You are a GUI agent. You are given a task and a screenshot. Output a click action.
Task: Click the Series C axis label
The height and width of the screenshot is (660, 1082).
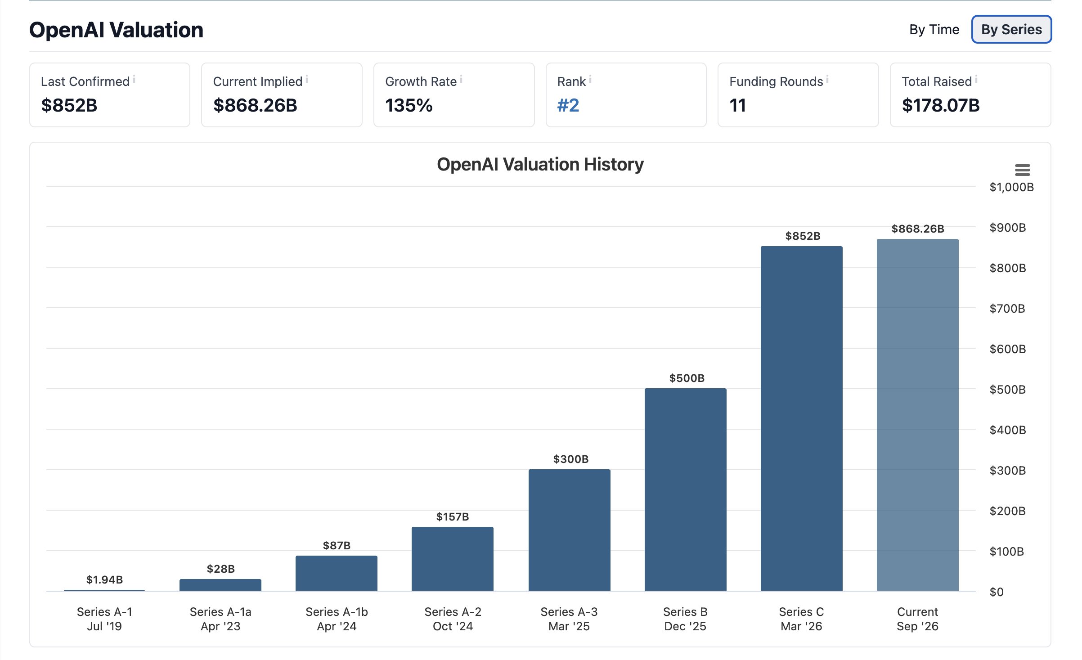(x=801, y=619)
